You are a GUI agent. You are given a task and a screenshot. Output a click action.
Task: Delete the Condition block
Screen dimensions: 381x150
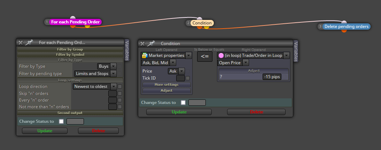[x=256, y=112]
